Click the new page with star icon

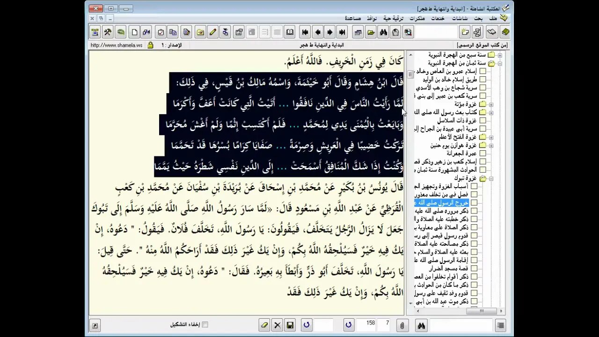[465, 32]
